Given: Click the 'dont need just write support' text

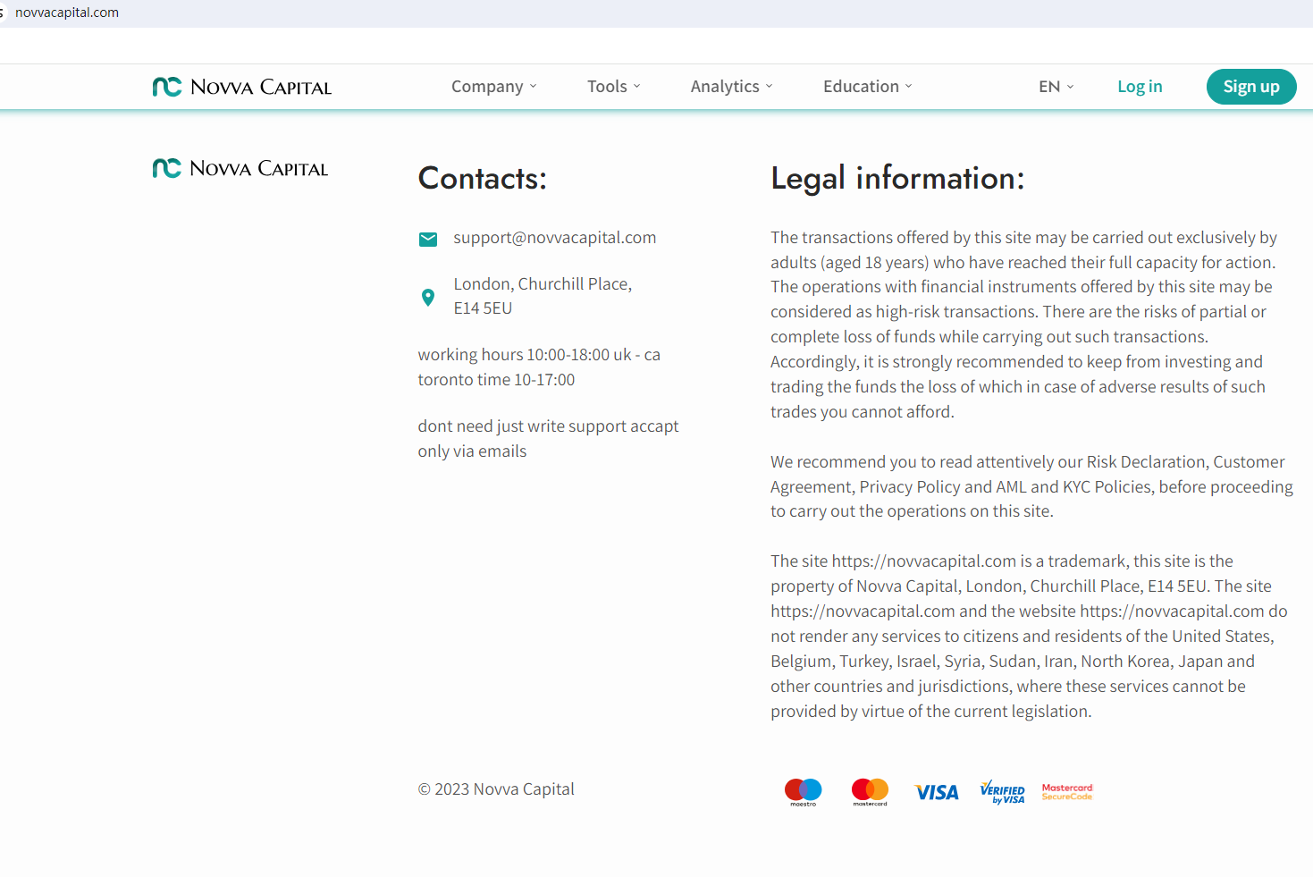Looking at the screenshot, I should (x=549, y=439).
